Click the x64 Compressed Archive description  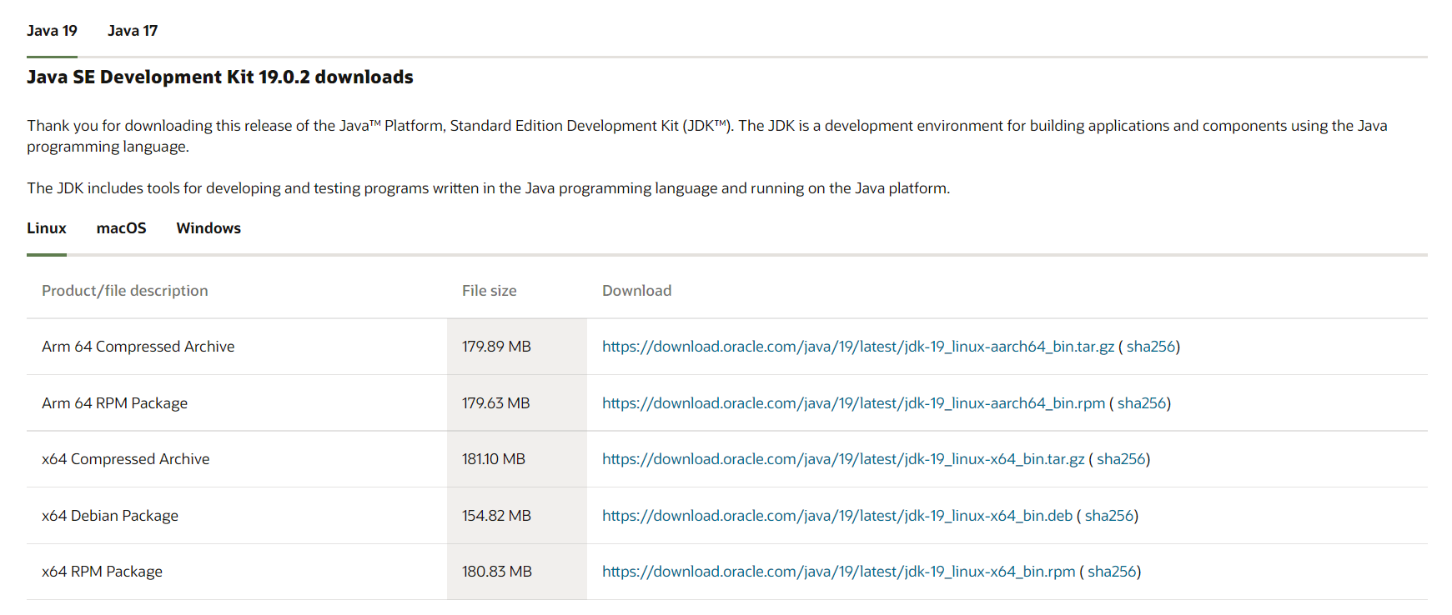[x=126, y=459]
